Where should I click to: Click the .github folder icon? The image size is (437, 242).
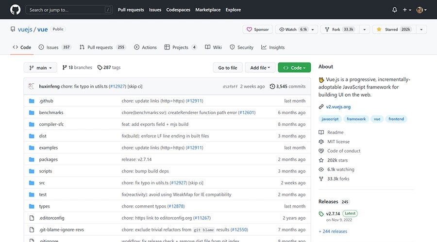(32, 101)
